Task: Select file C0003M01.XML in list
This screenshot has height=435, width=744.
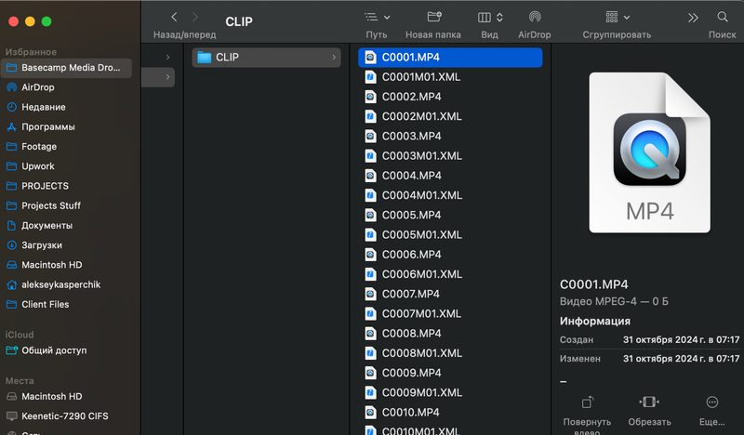Action: coord(421,156)
